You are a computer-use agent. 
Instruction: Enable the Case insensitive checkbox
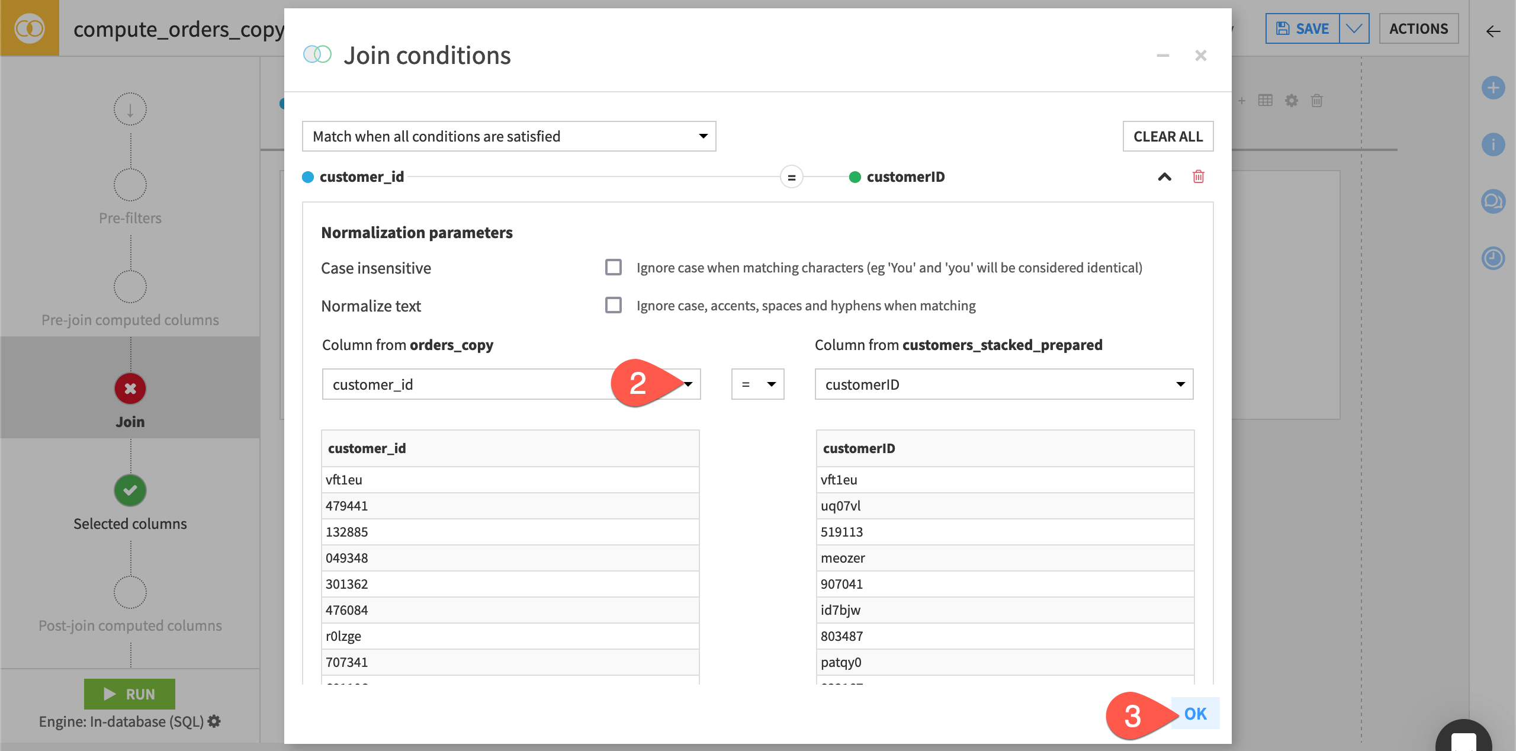613,267
